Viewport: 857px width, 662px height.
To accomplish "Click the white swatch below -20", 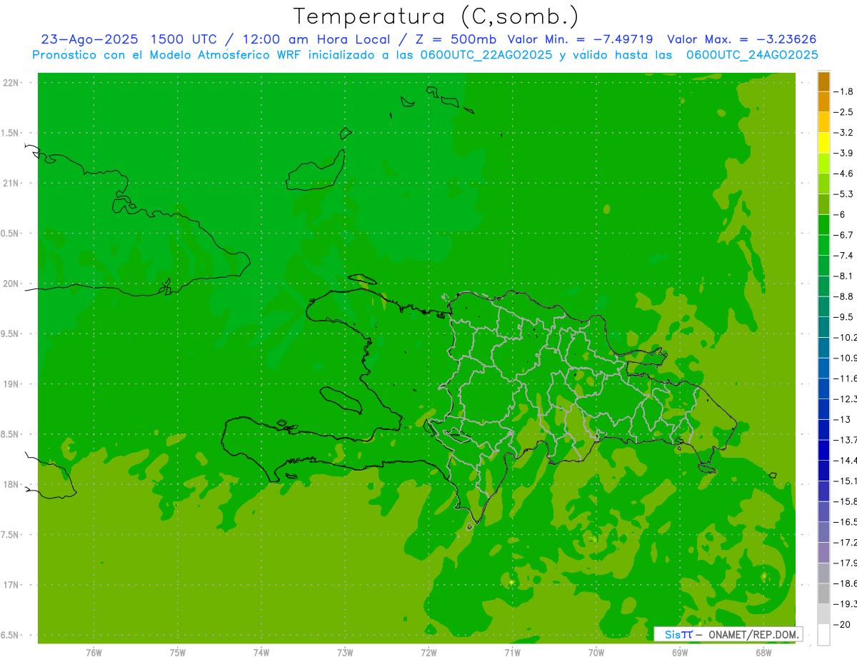I will click(x=823, y=635).
